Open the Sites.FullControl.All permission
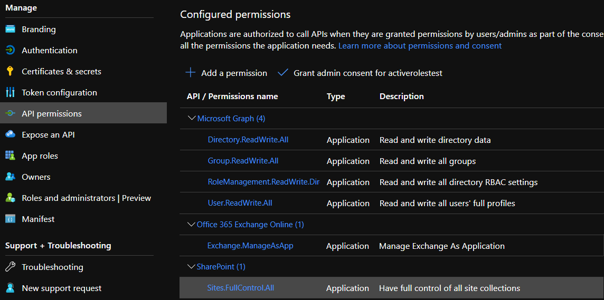Viewport: 604px width, 300px height. click(241, 288)
